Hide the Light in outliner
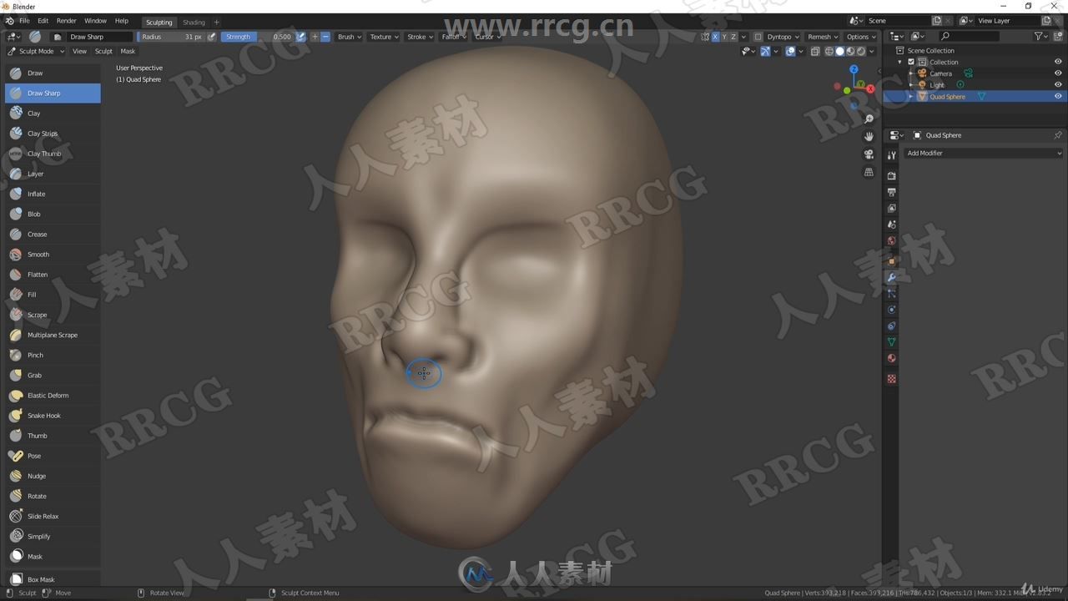Image resolution: width=1068 pixels, height=601 pixels. [x=1058, y=85]
